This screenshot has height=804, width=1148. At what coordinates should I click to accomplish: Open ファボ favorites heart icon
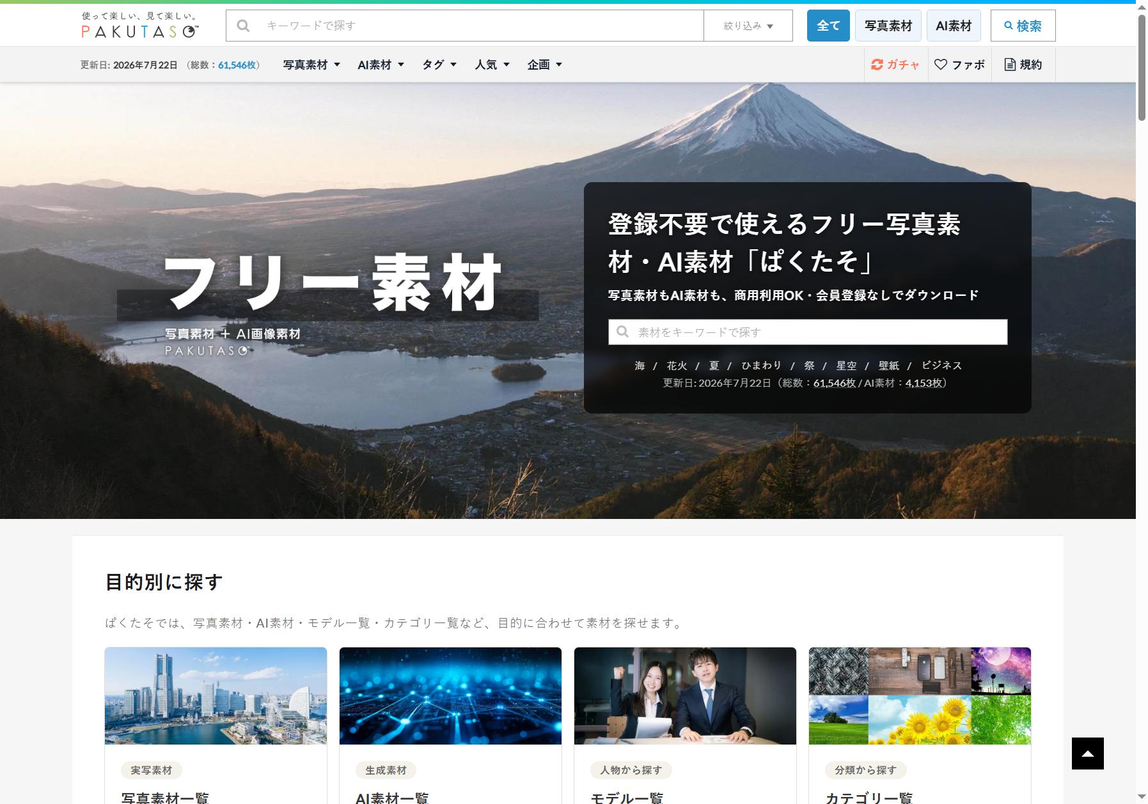940,65
